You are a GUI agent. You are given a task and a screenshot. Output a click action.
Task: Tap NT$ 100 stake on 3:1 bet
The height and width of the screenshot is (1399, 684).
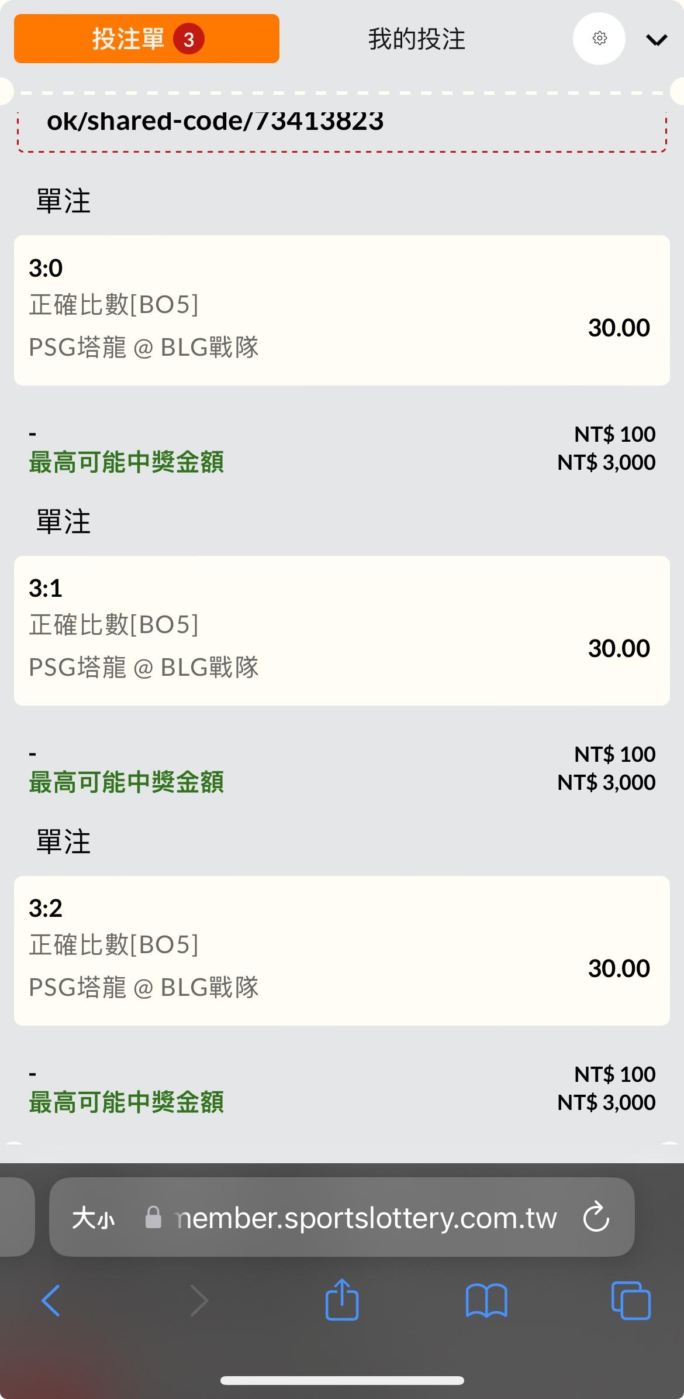[x=614, y=754]
